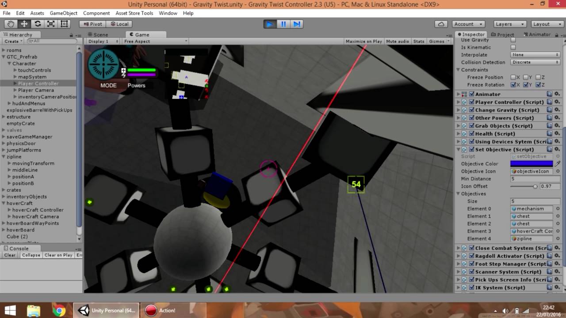Select the Move tool in toolbar
Viewport: 566px width, 318px height.
tap(24, 24)
